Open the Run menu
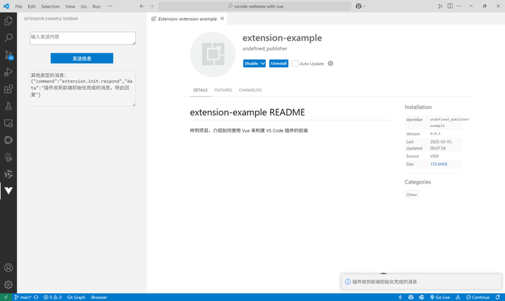Viewport: 505px width, 301px height. point(96,6)
